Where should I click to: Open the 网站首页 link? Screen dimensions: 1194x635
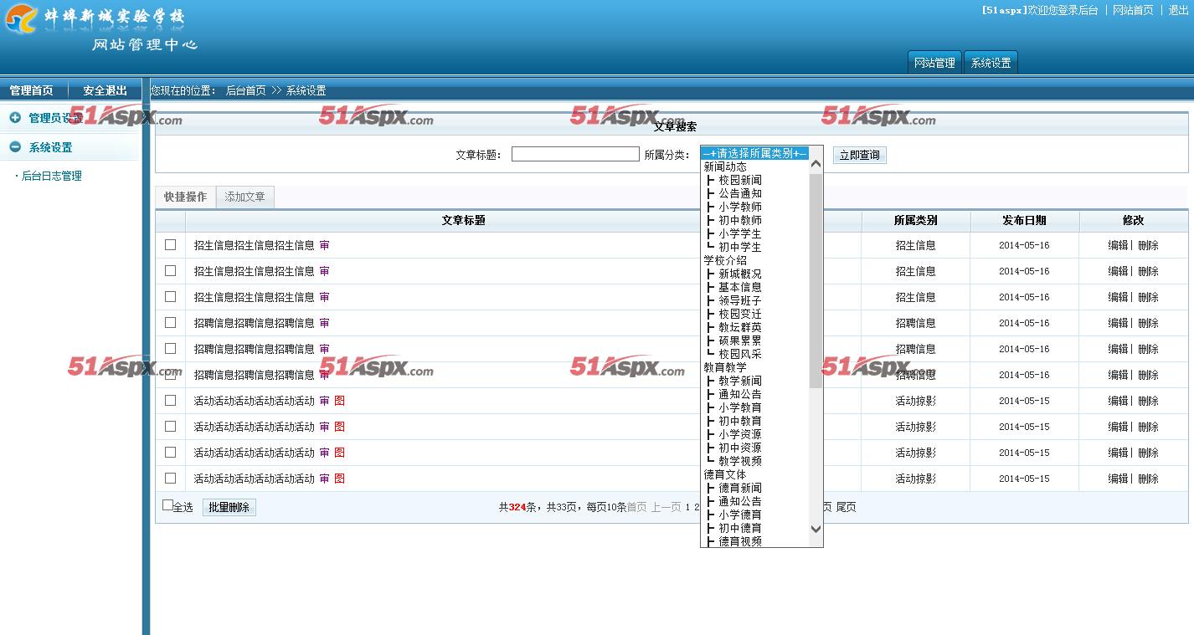[x=1133, y=10]
